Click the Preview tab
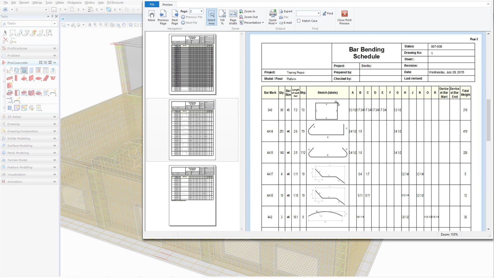This screenshot has height=278, width=494. tap(167, 4)
